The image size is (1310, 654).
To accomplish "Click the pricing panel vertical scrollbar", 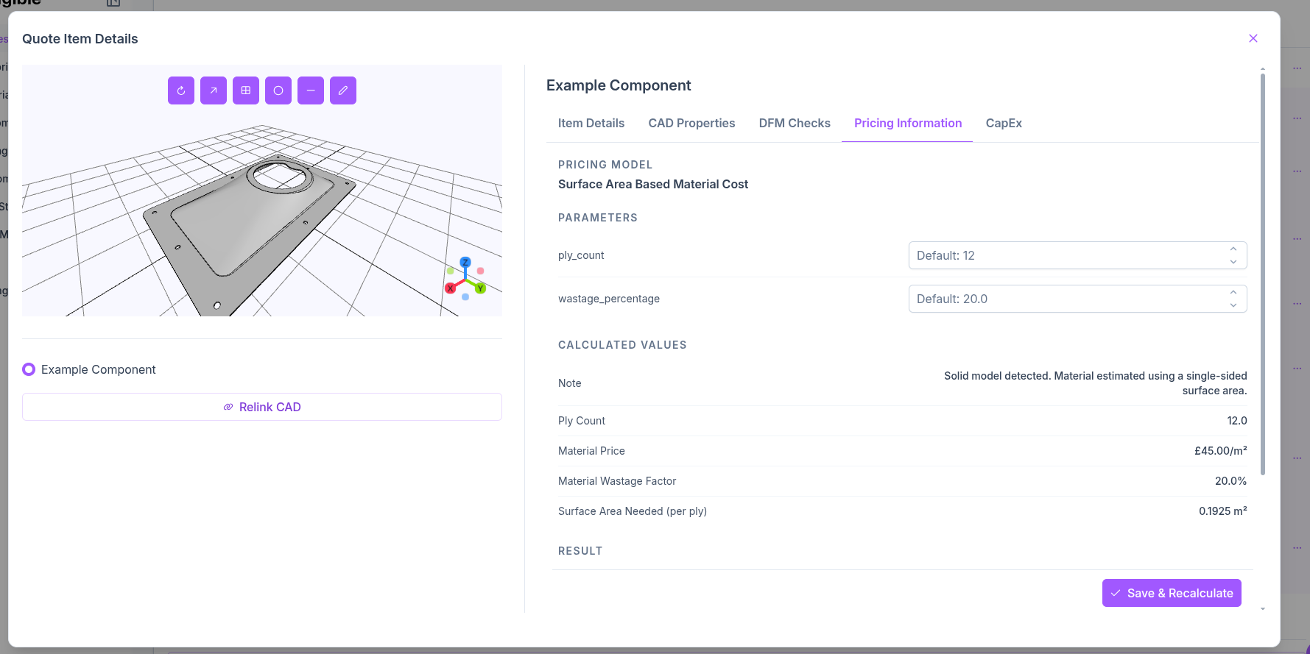I will (1263, 274).
